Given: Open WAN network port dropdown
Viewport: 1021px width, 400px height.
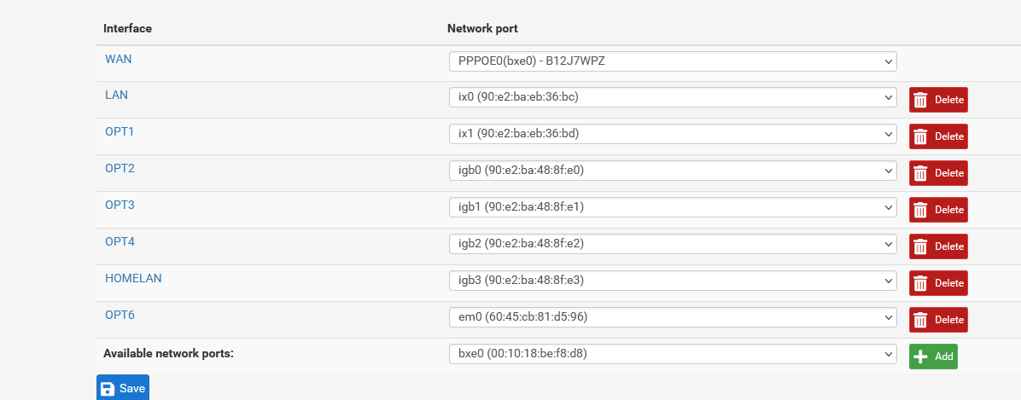Looking at the screenshot, I should 673,61.
